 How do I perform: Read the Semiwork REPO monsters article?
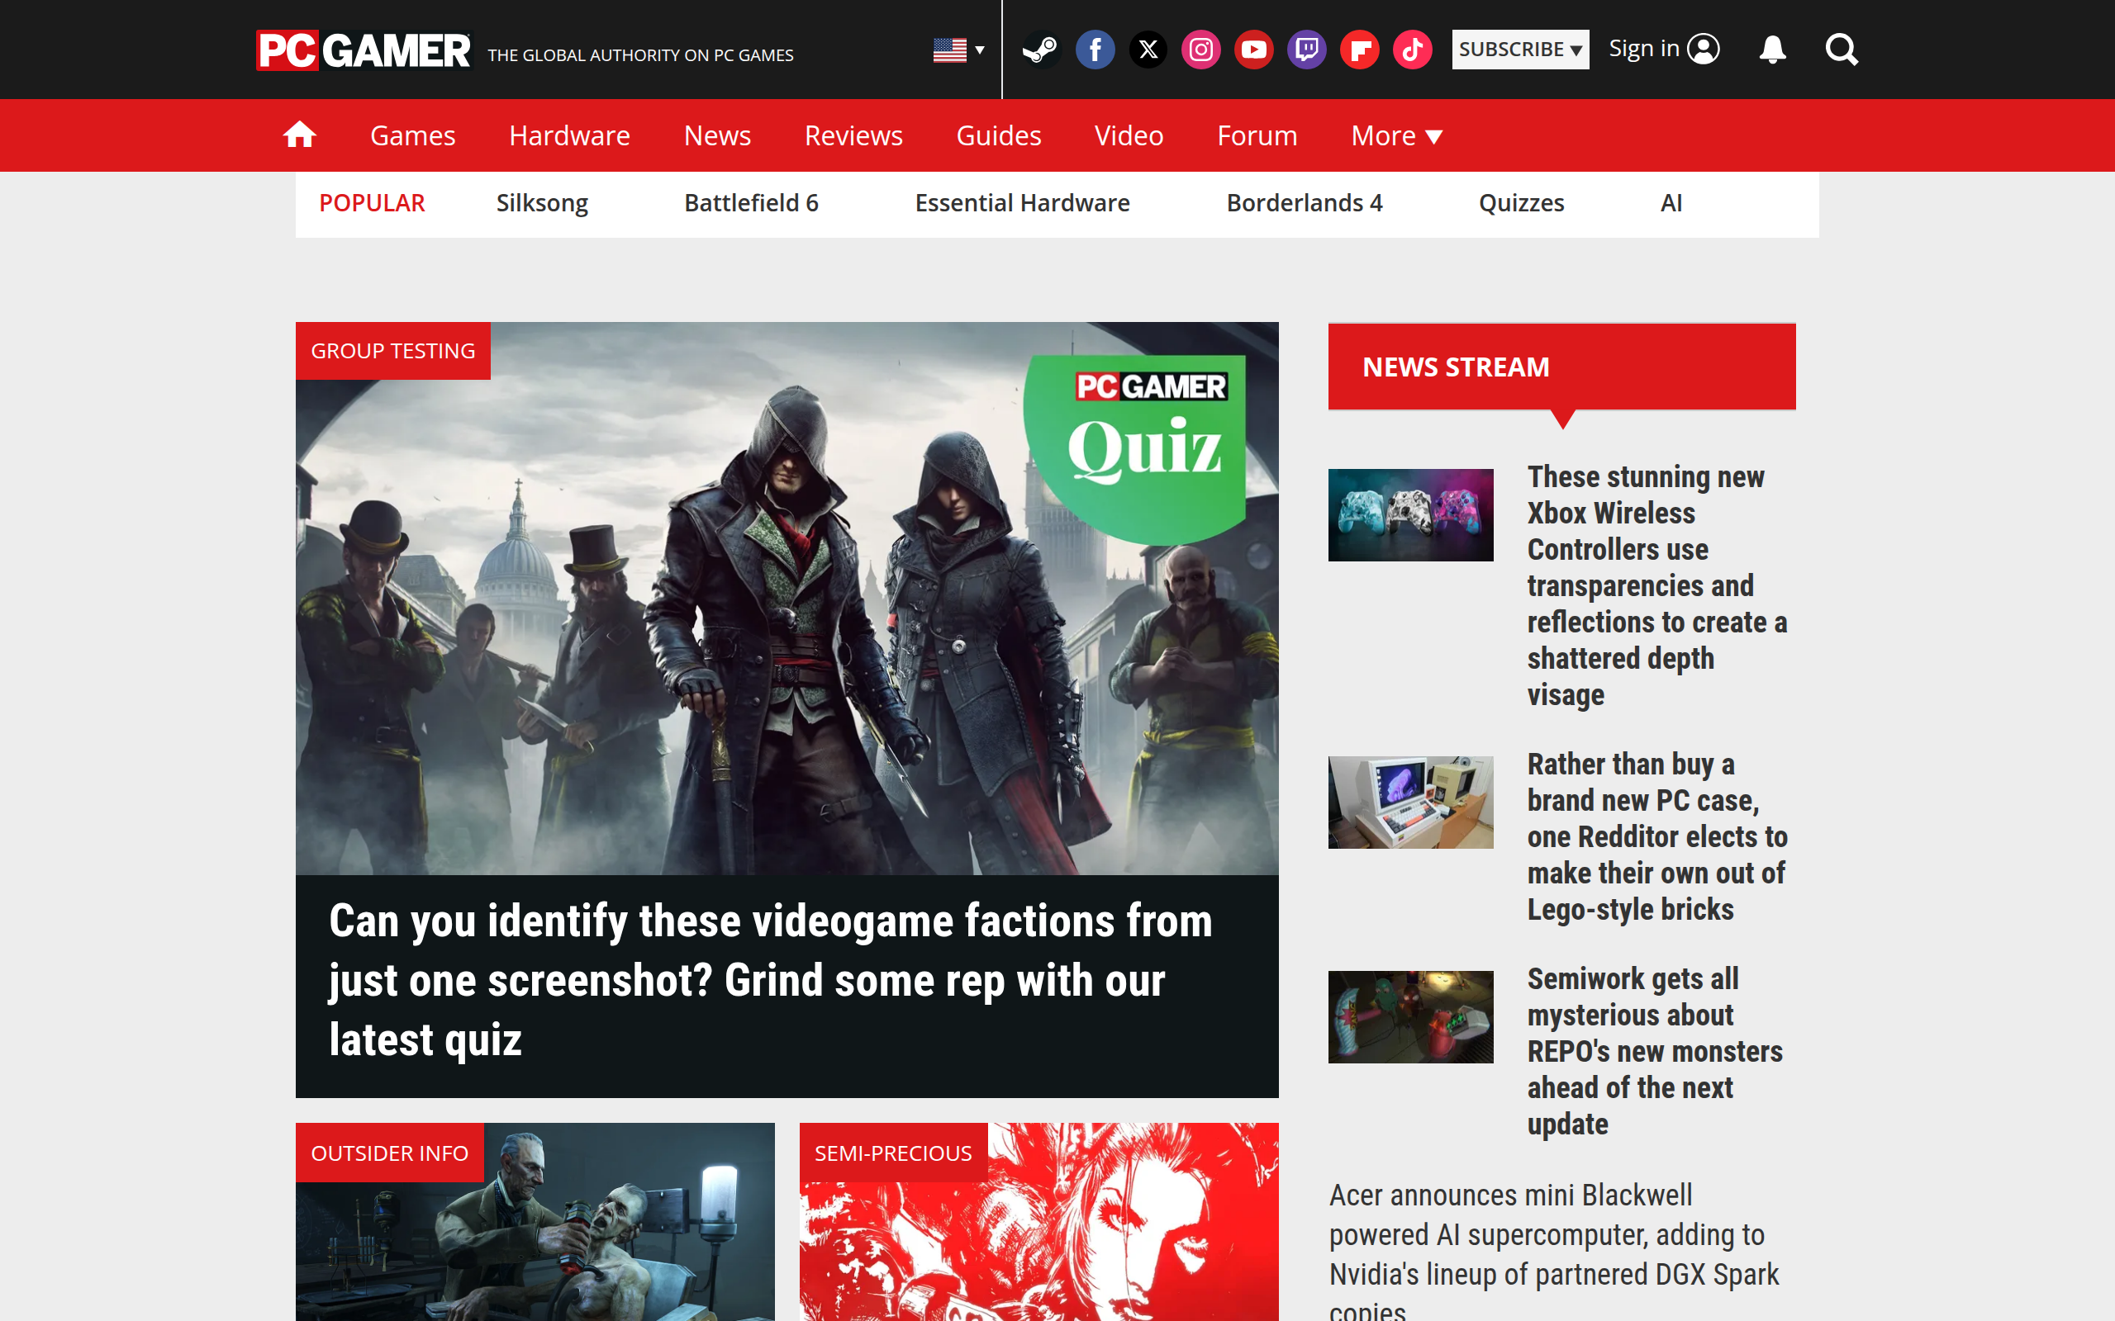click(x=1655, y=1051)
